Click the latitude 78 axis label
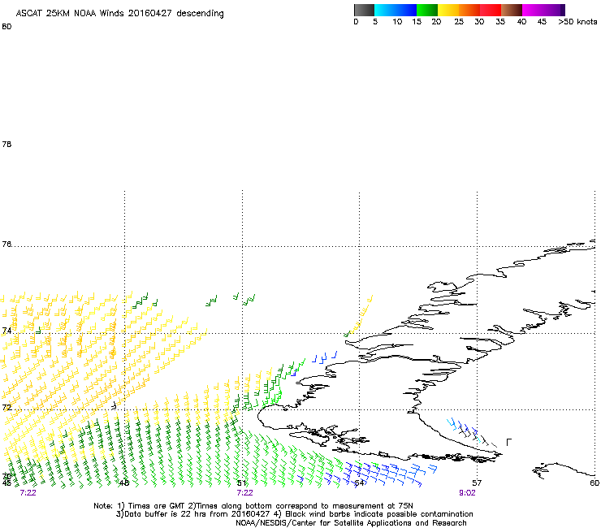Viewport: 601px width, 528px height. point(6,144)
